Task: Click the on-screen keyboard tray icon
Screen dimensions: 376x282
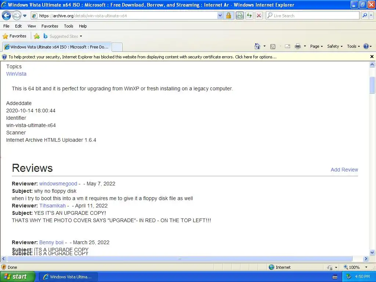Action: click(x=335, y=277)
